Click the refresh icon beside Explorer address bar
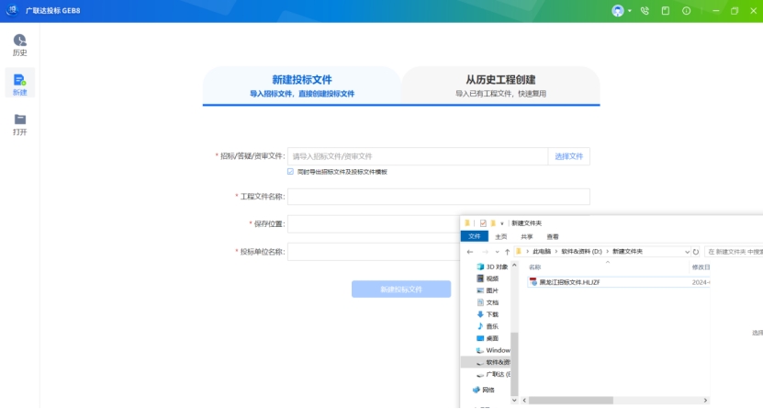This screenshot has height=409, width=763. [x=696, y=251]
